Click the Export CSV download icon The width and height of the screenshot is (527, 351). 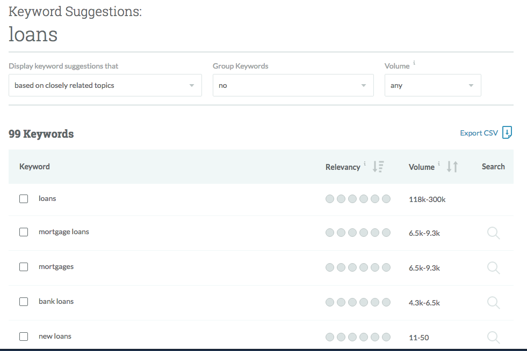click(x=507, y=133)
